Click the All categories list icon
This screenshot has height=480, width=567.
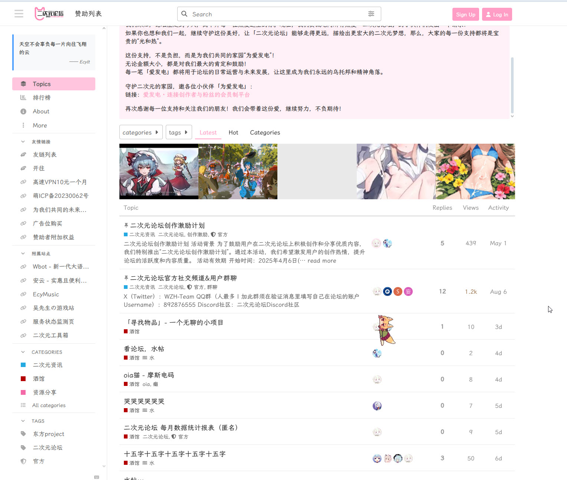click(x=23, y=406)
